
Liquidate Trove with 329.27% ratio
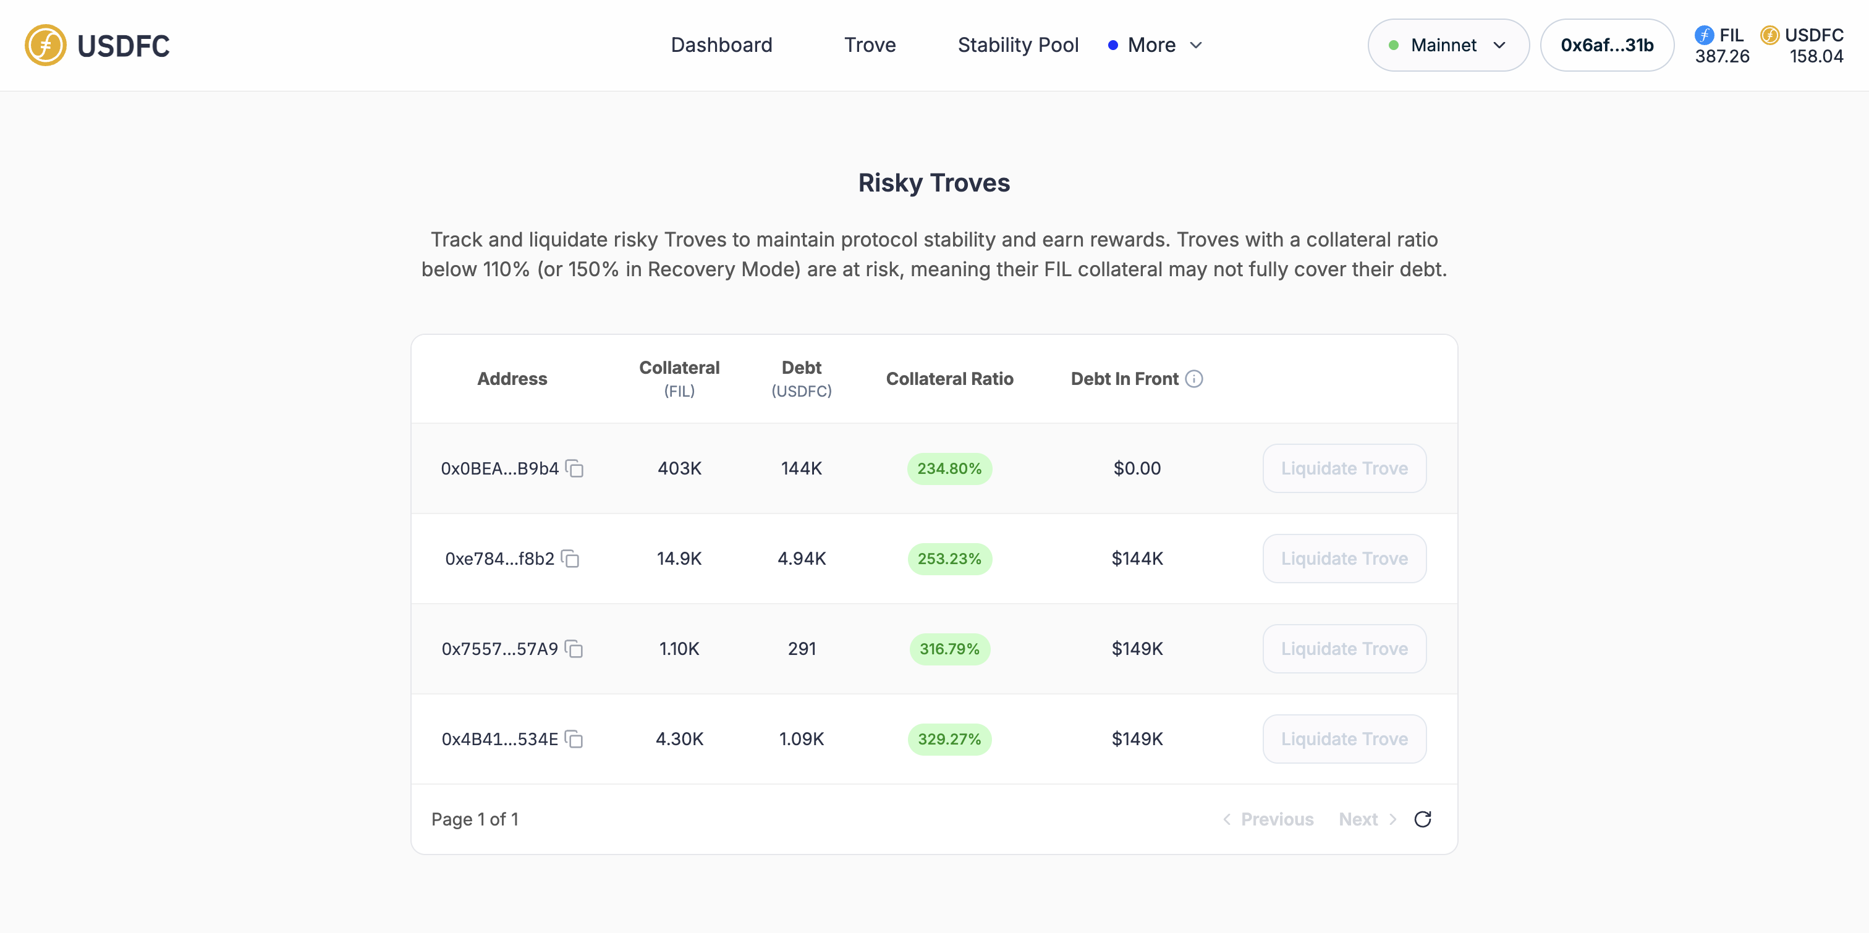[x=1344, y=738]
